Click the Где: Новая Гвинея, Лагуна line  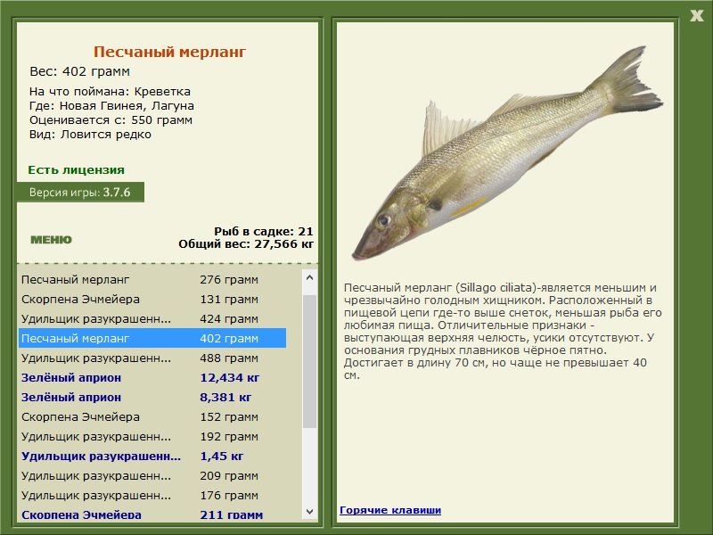[x=111, y=105]
